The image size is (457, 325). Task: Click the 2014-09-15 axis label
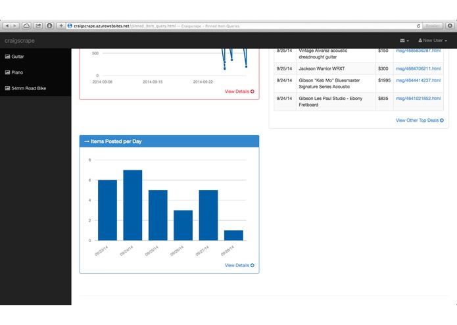click(x=153, y=82)
